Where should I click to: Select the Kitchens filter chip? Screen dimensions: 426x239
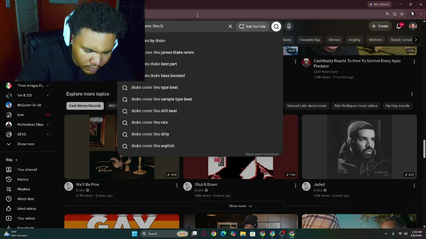(375, 40)
